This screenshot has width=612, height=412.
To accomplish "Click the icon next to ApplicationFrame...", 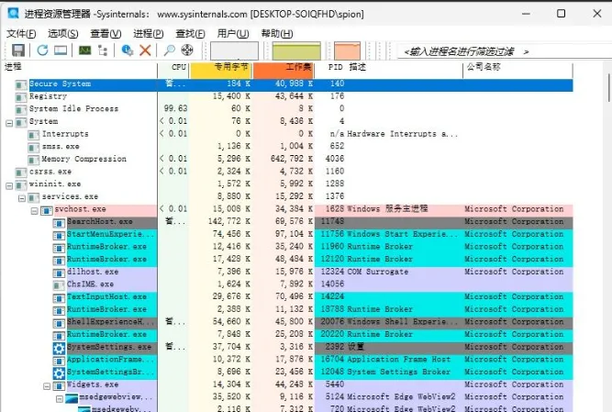I will [59, 361].
